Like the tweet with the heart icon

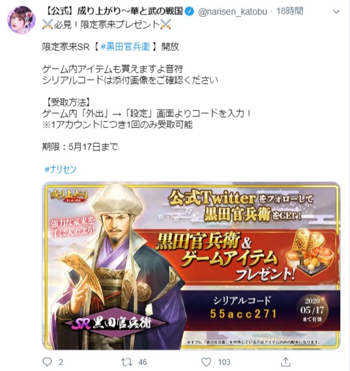click(206, 362)
